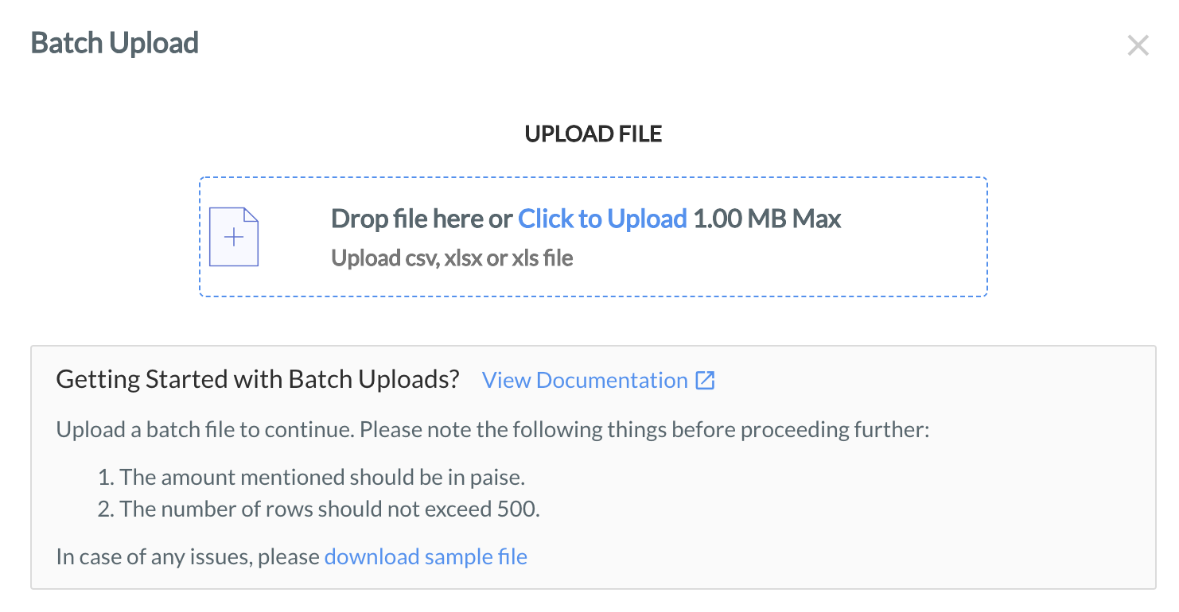Click the "download sample file" link
The height and width of the screenshot is (612, 1179).
426,556
